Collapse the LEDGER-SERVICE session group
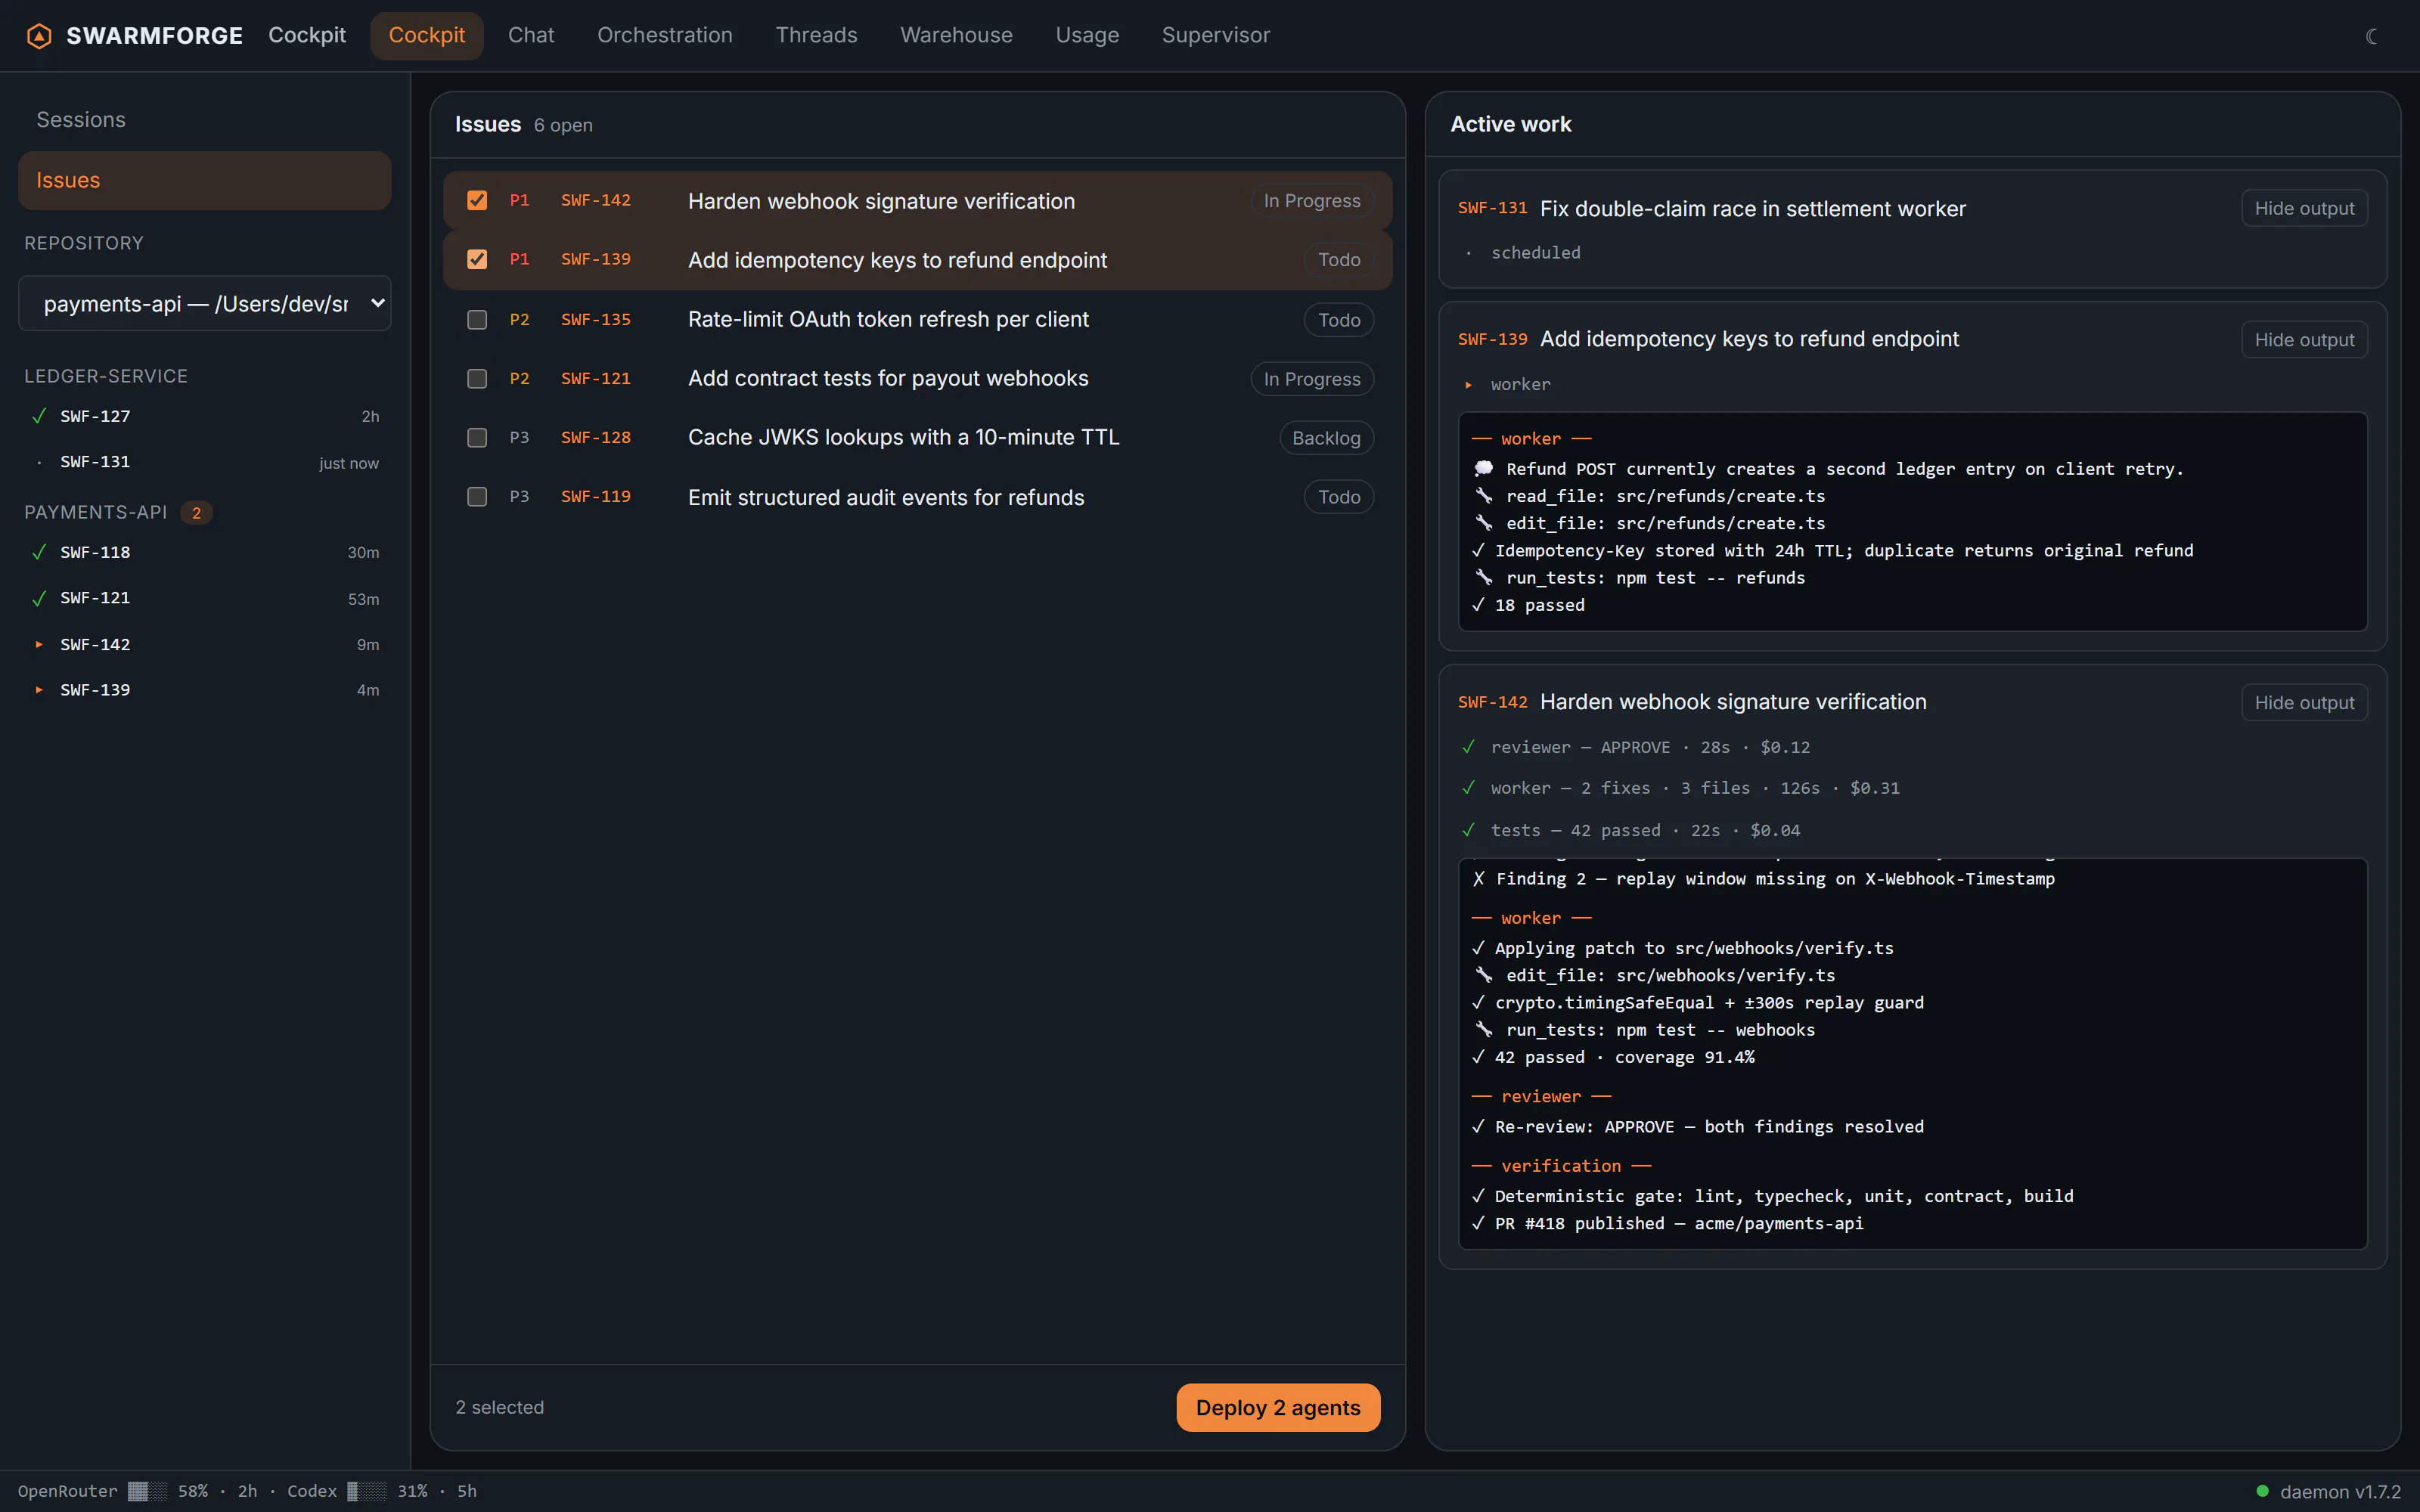 [x=106, y=376]
